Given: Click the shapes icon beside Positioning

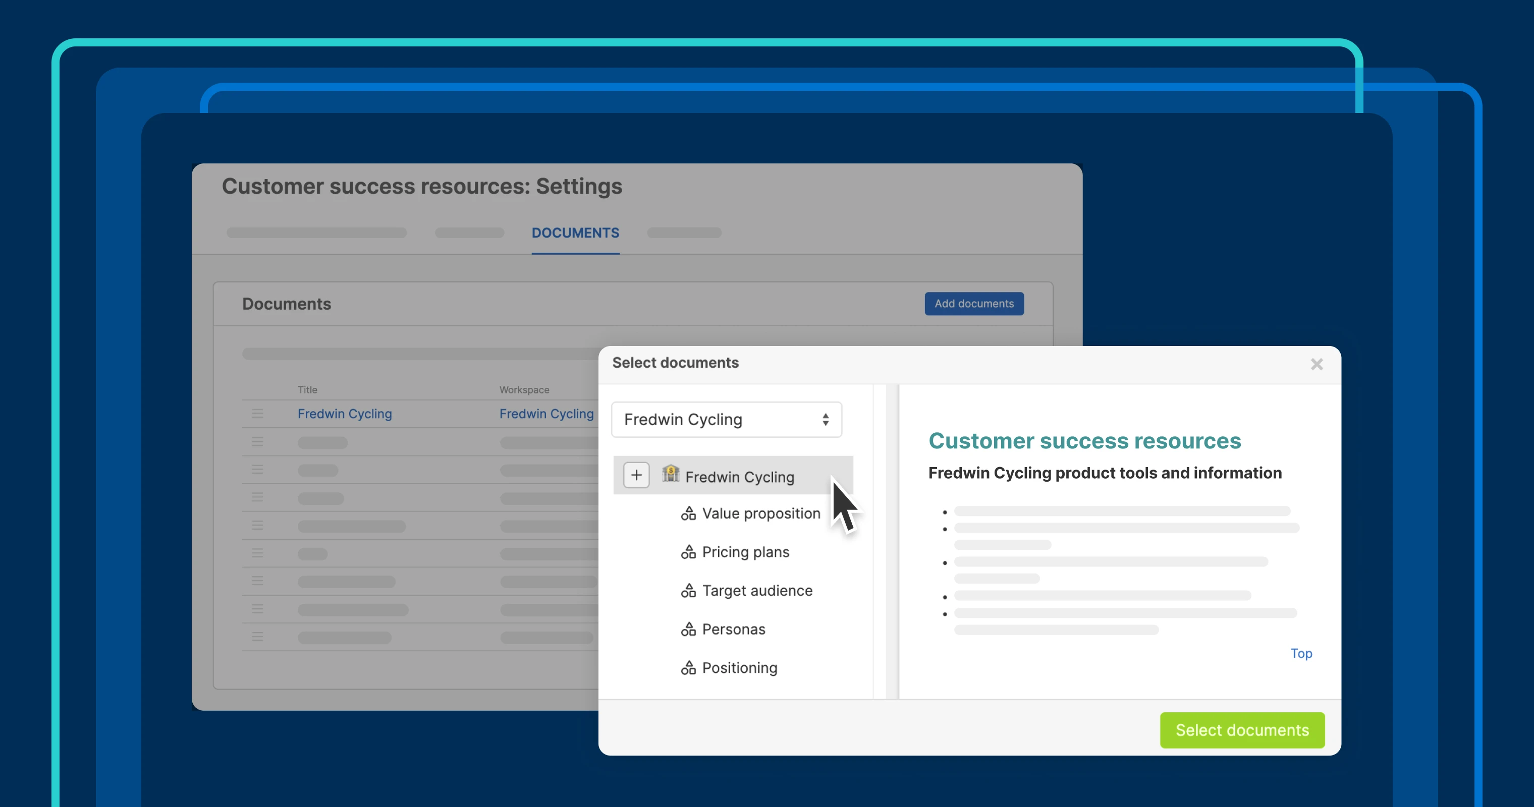Looking at the screenshot, I should [x=688, y=668].
